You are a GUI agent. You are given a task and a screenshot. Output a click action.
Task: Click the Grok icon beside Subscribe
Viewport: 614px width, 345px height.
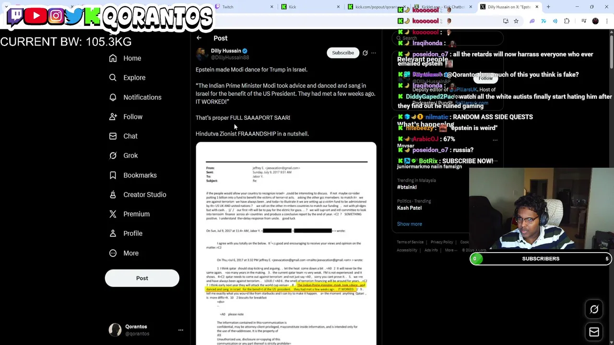(365, 53)
